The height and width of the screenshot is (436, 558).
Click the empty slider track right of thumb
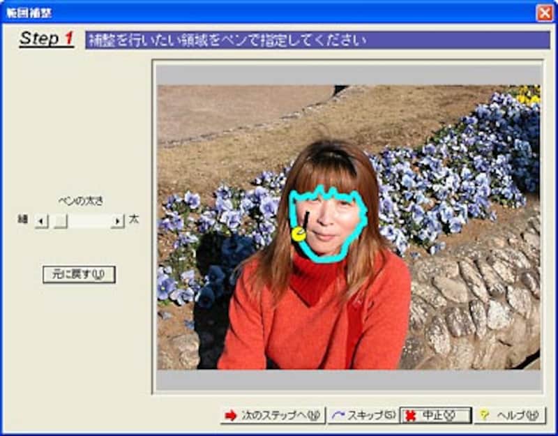(89, 221)
